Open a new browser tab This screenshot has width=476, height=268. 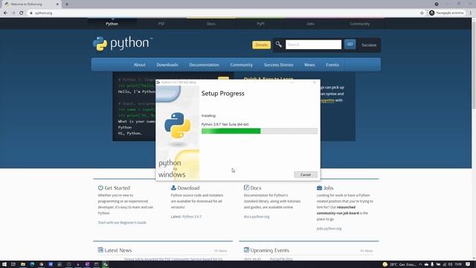point(67,4)
